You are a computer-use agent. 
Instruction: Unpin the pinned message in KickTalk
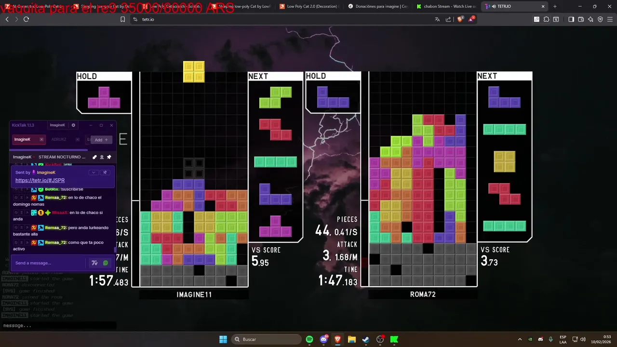105,173
